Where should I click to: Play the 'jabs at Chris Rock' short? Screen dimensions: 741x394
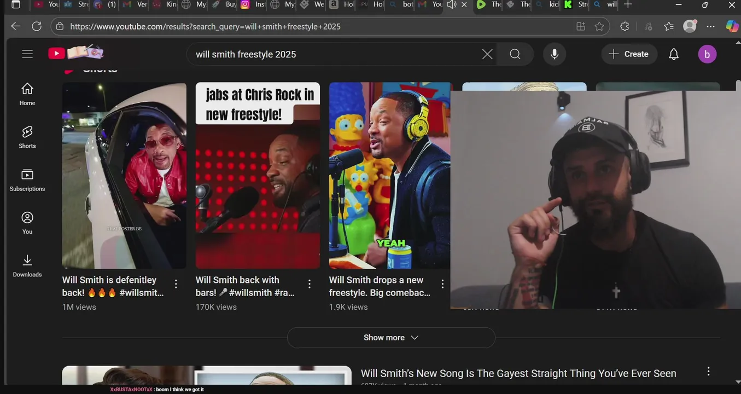(258, 176)
